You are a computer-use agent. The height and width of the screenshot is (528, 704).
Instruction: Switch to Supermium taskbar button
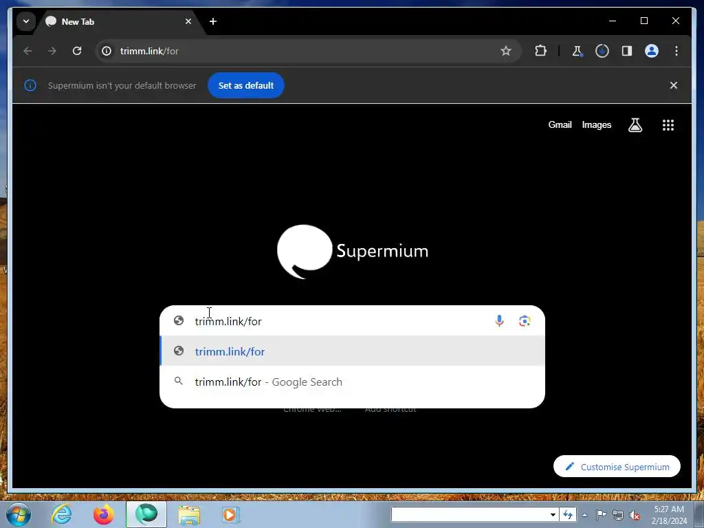(146, 514)
